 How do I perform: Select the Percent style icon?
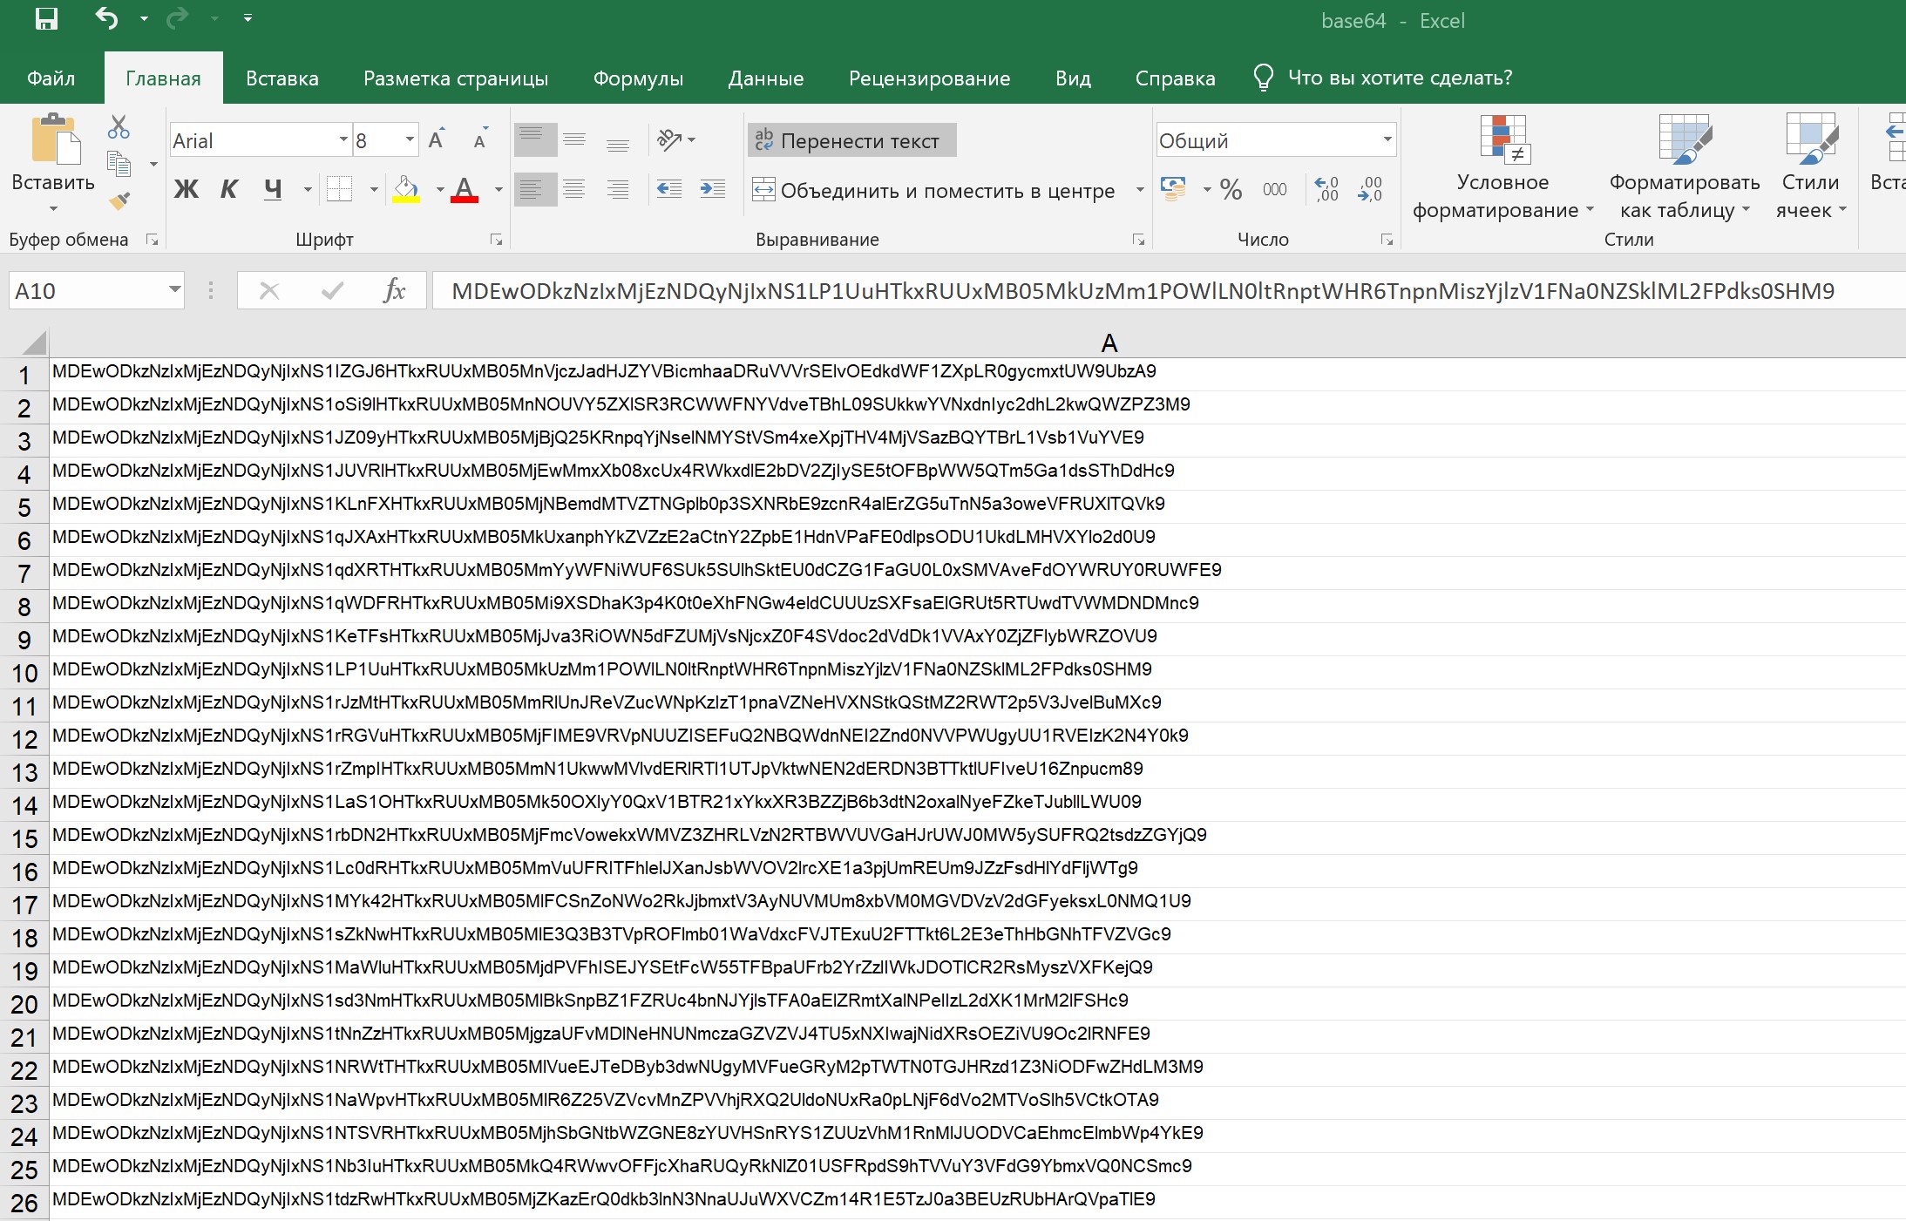(x=1231, y=188)
